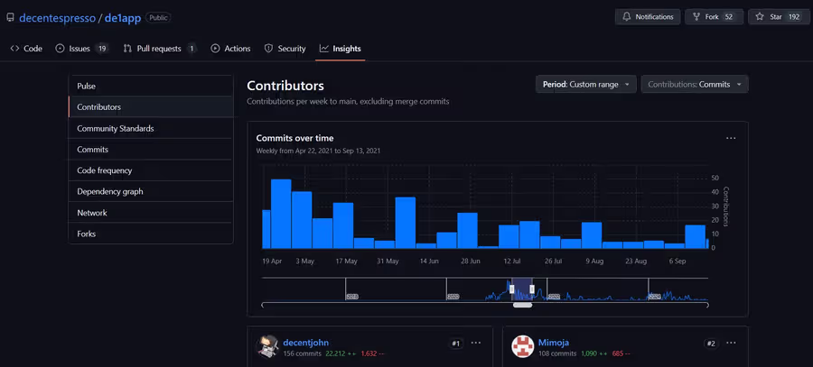Open the Actions tab
The width and height of the screenshot is (813, 367).
[x=230, y=49]
